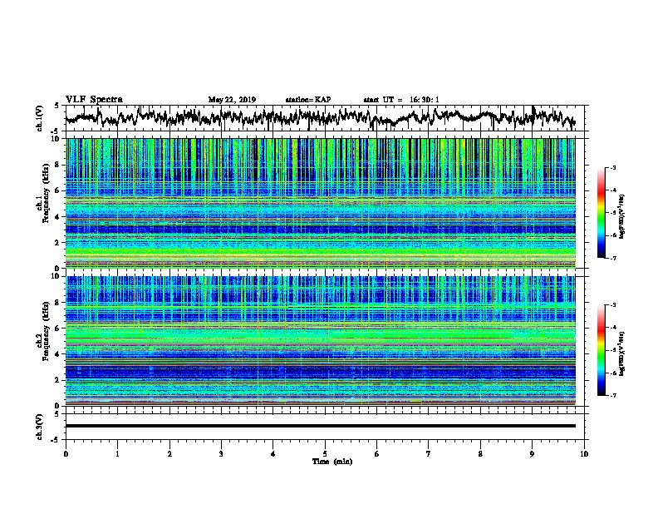Click the "6" tick on the time axis

[x=377, y=454]
